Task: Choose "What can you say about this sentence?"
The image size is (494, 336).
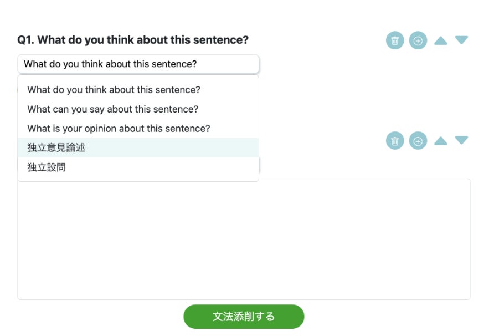Action: (112, 109)
